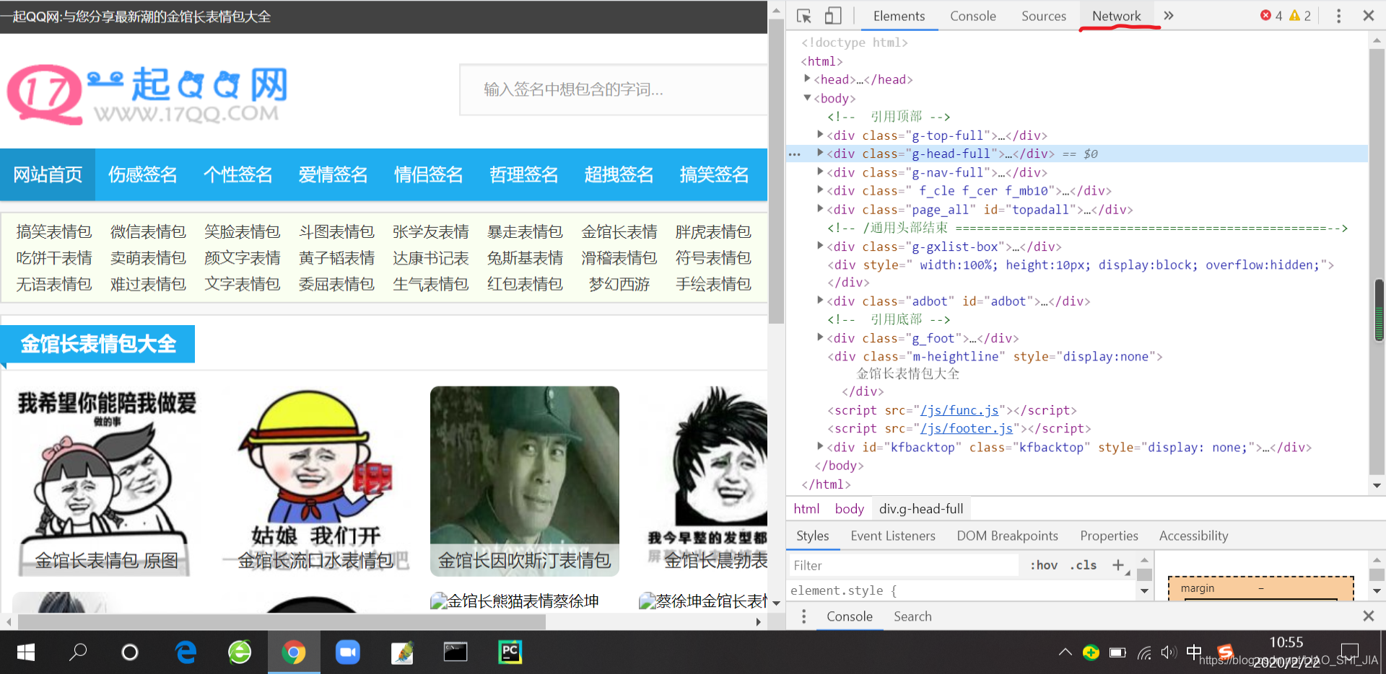Click the 爱情签名 navigation link
This screenshot has width=1386, height=674.
[x=333, y=174]
